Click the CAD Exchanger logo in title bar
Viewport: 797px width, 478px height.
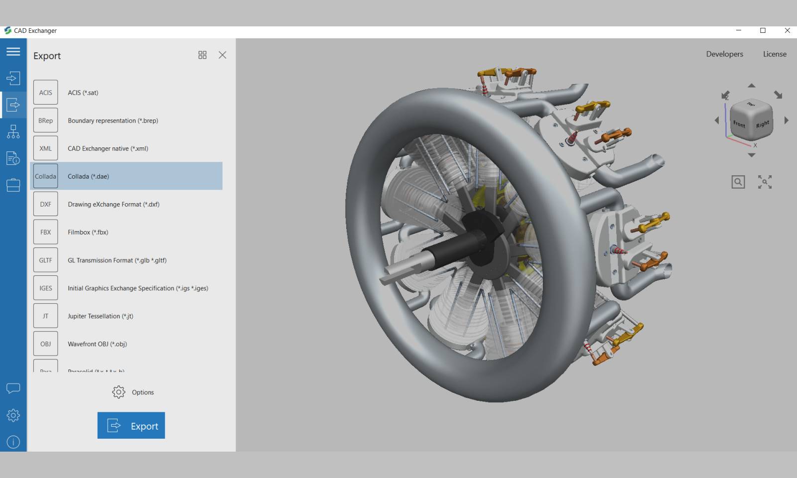click(x=7, y=30)
